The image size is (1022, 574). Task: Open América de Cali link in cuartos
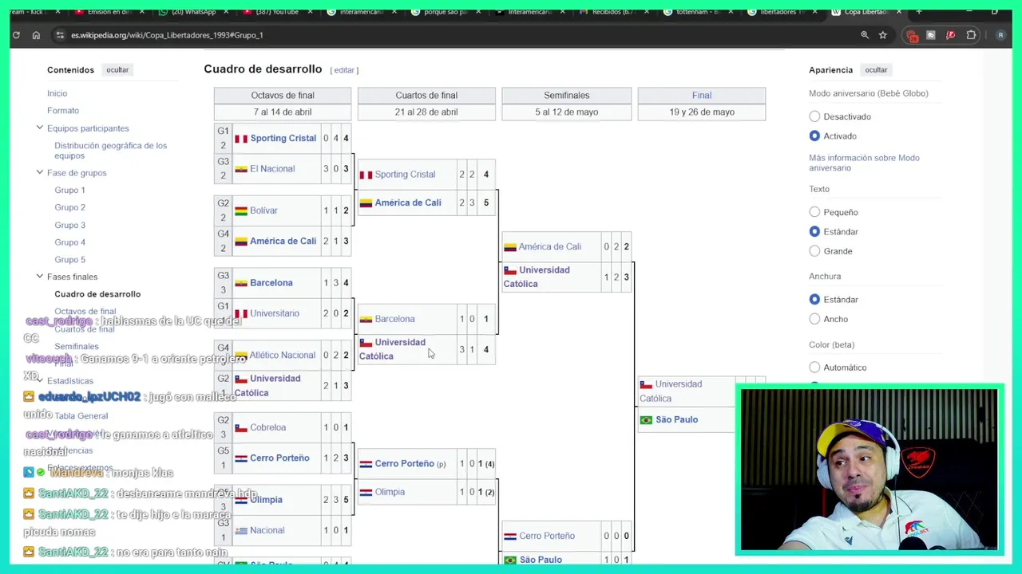tap(408, 203)
